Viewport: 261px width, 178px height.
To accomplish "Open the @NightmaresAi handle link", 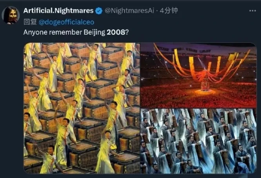I will tap(129, 11).
